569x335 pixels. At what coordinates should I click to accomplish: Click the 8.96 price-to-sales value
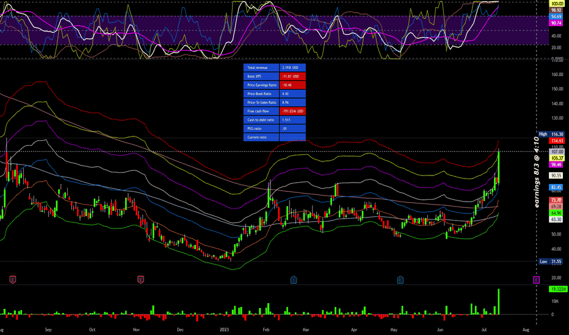292,102
